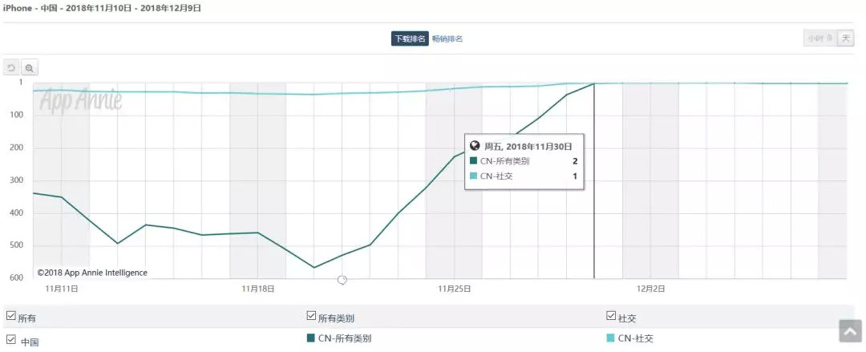Click the globe icon in the tooltip

point(475,146)
